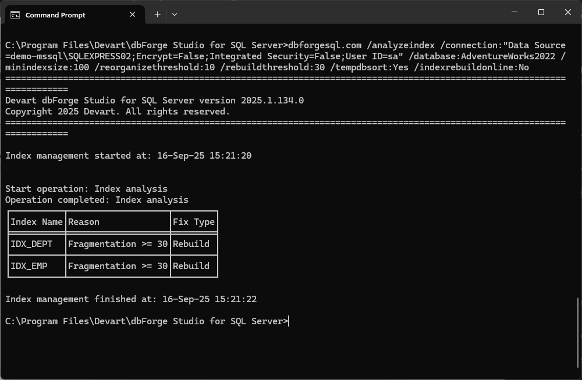Click the Rebuild fix type for IDX_DEPT
582x380 pixels.
pos(190,243)
